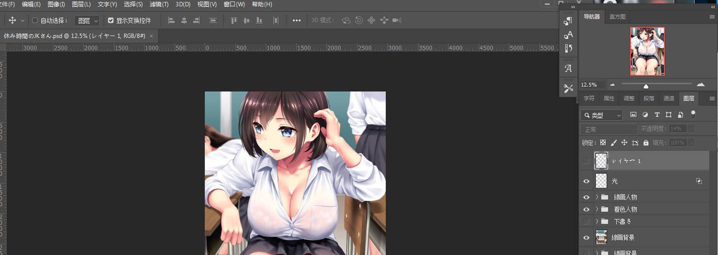The width and height of the screenshot is (718, 255).
Task: Click lock transparent pixels icon
Action: (x=603, y=143)
